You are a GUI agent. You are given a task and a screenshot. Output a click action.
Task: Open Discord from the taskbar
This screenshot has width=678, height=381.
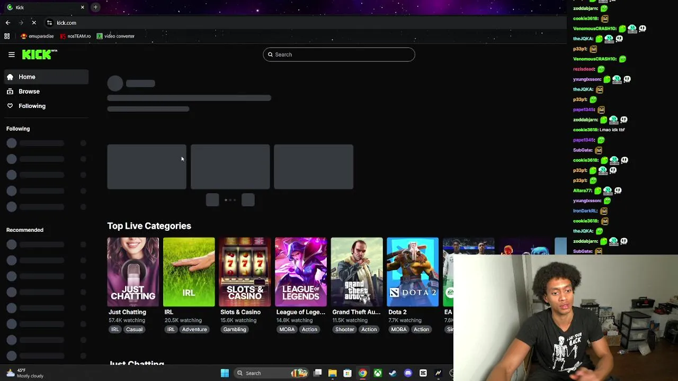(408, 373)
